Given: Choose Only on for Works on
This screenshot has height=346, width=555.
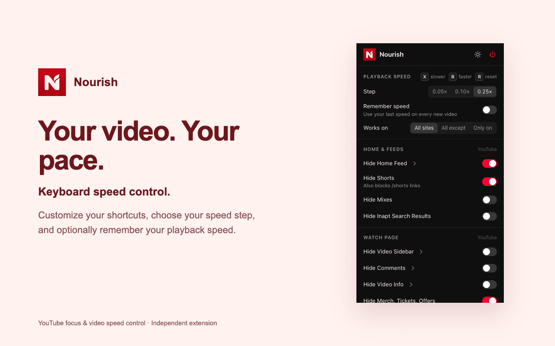Looking at the screenshot, I should [483, 128].
